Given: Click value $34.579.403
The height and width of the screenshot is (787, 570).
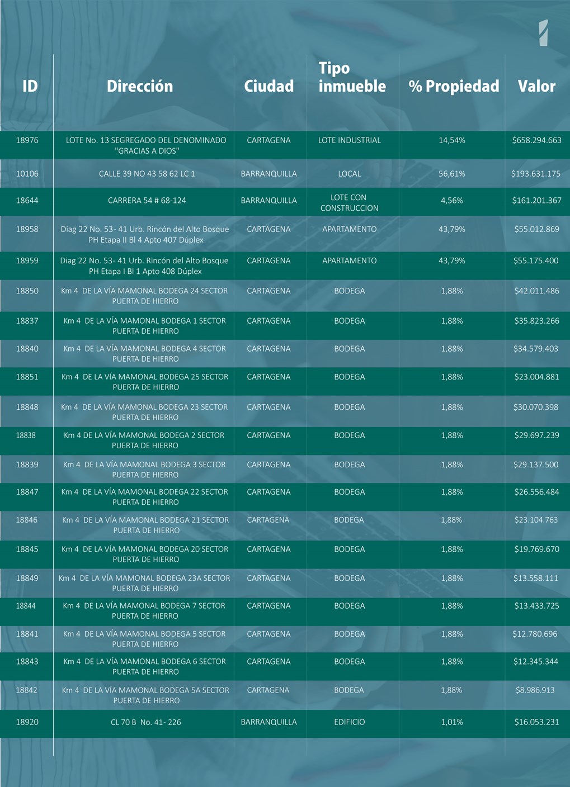Looking at the screenshot, I should point(536,349).
